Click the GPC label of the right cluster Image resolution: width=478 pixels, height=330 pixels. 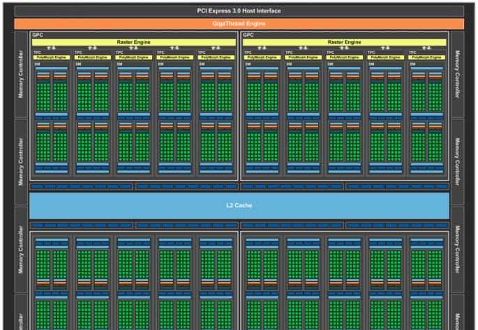pos(248,35)
